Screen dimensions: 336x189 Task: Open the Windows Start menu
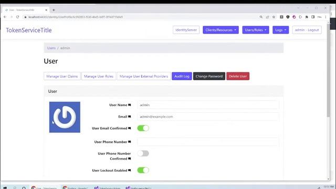coord(5,188)
